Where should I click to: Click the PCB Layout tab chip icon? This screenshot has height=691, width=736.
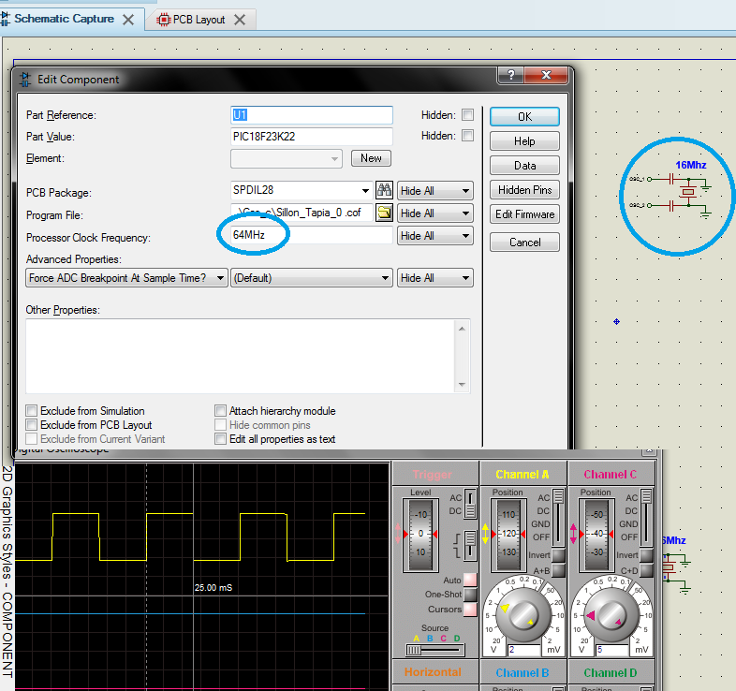click(x=163, y=20)
